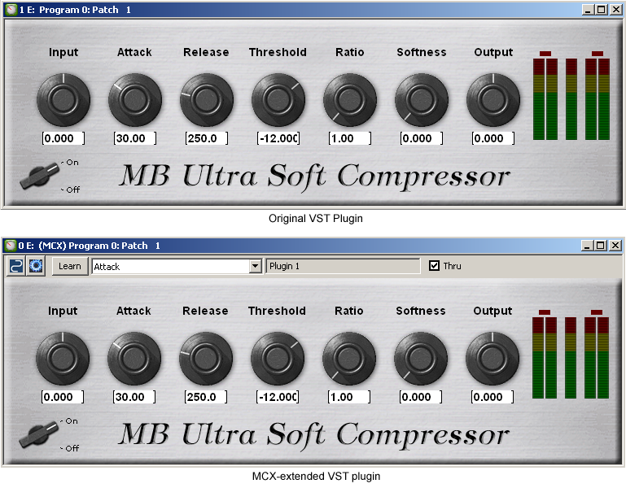The width and height of the screenshot is (626, 488).
Task: Click the Release knob in the original plugin
Action: pyautogui.click(x=206, y=100)
